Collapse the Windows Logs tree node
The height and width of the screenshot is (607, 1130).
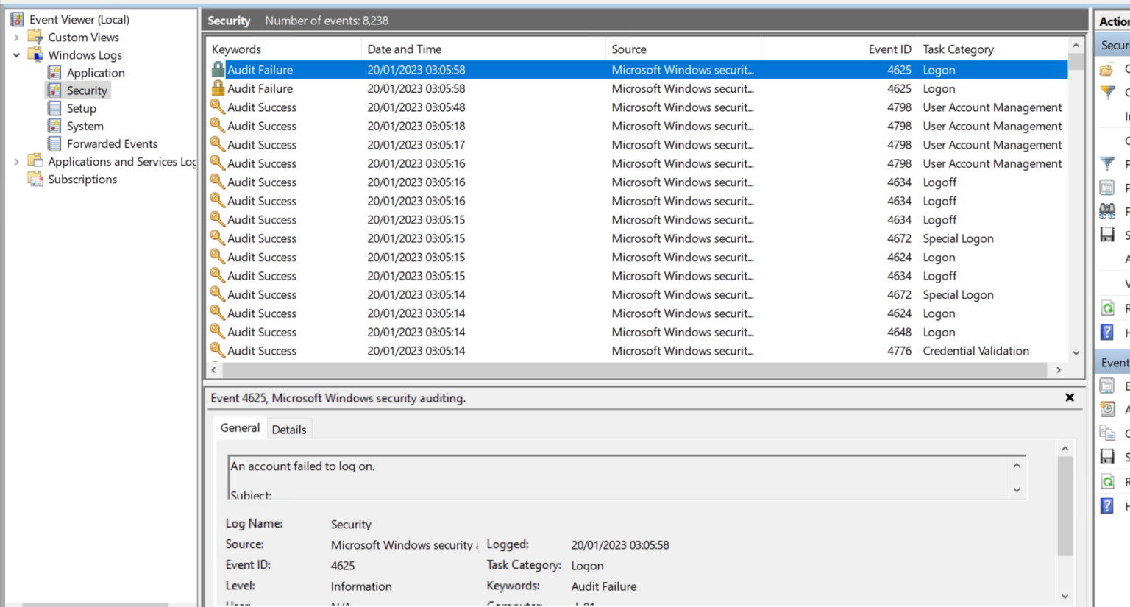(x=16, y=54)
